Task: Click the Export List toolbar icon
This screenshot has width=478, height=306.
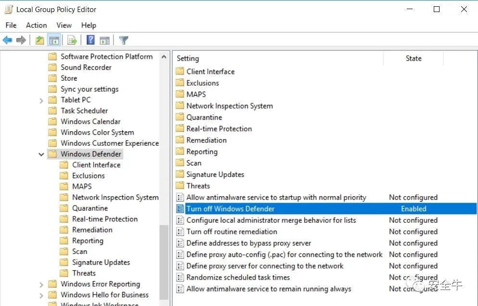Action: click(72, 40)
